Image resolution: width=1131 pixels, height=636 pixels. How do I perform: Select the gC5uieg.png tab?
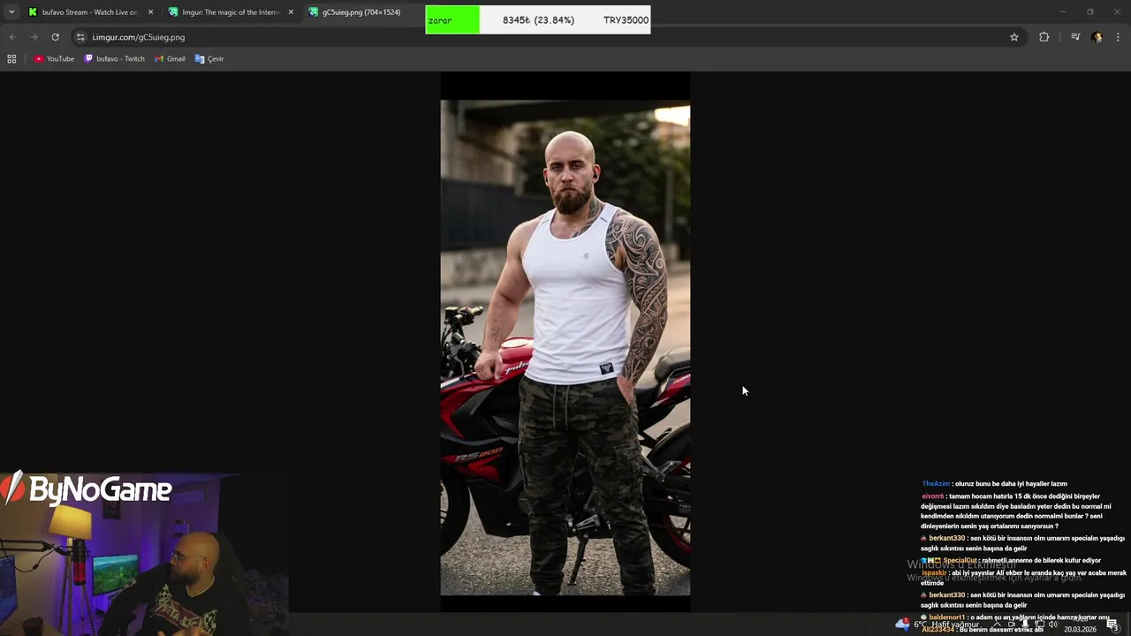pyautogui.click(x=361, y=12)
